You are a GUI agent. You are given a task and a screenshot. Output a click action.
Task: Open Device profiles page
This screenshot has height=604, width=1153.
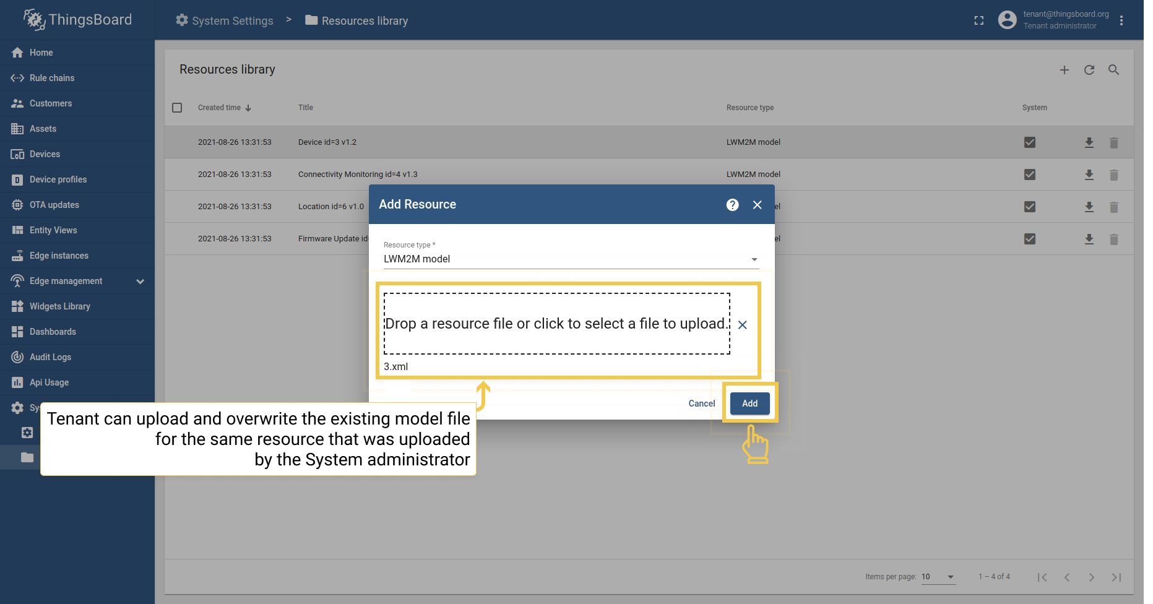77,179
